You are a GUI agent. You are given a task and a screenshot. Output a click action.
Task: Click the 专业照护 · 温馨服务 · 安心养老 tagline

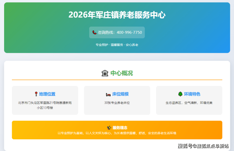click(117, 45)
